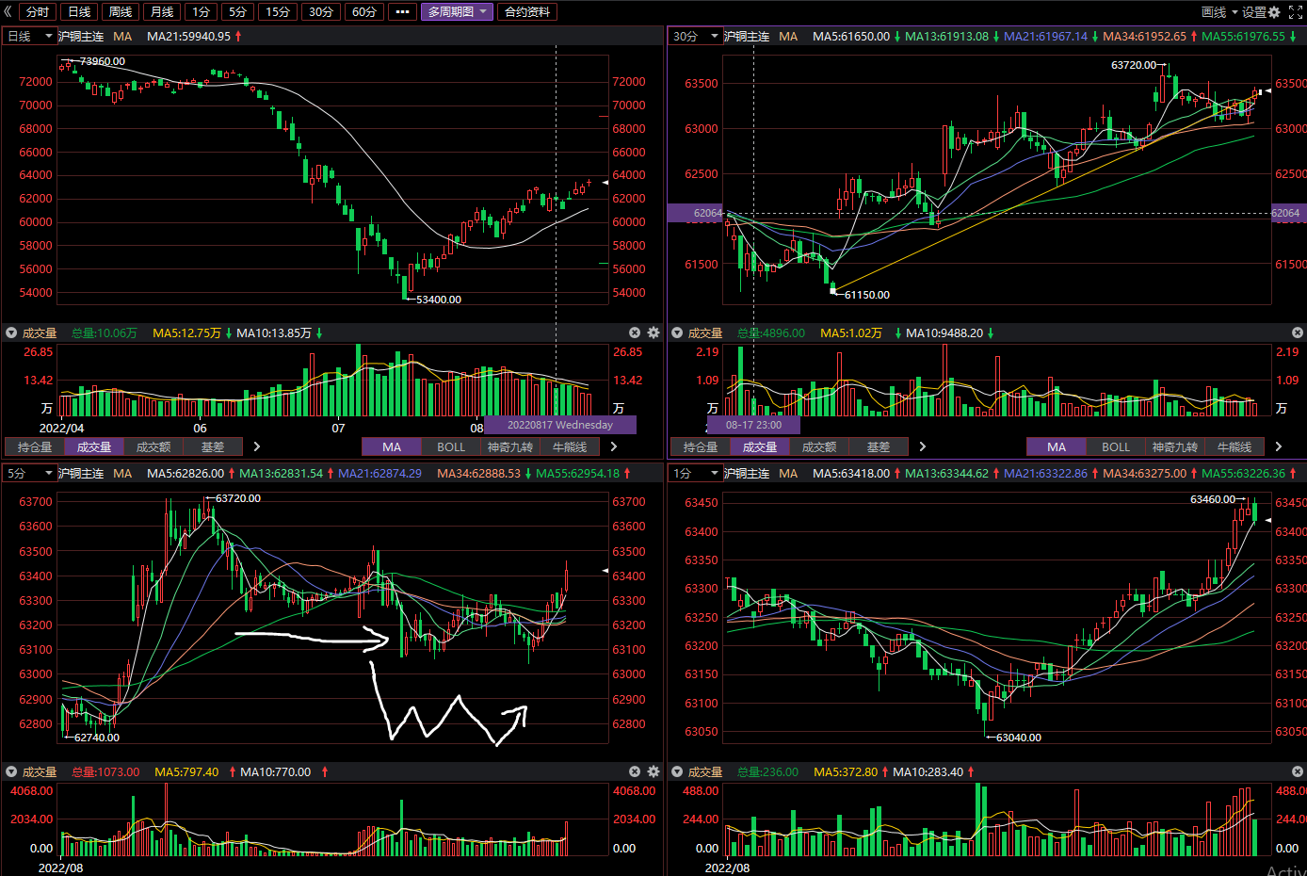Select the 月线 monthly period
The image size is (1307, 876).
pyautogui.click(x=162, y=12)
